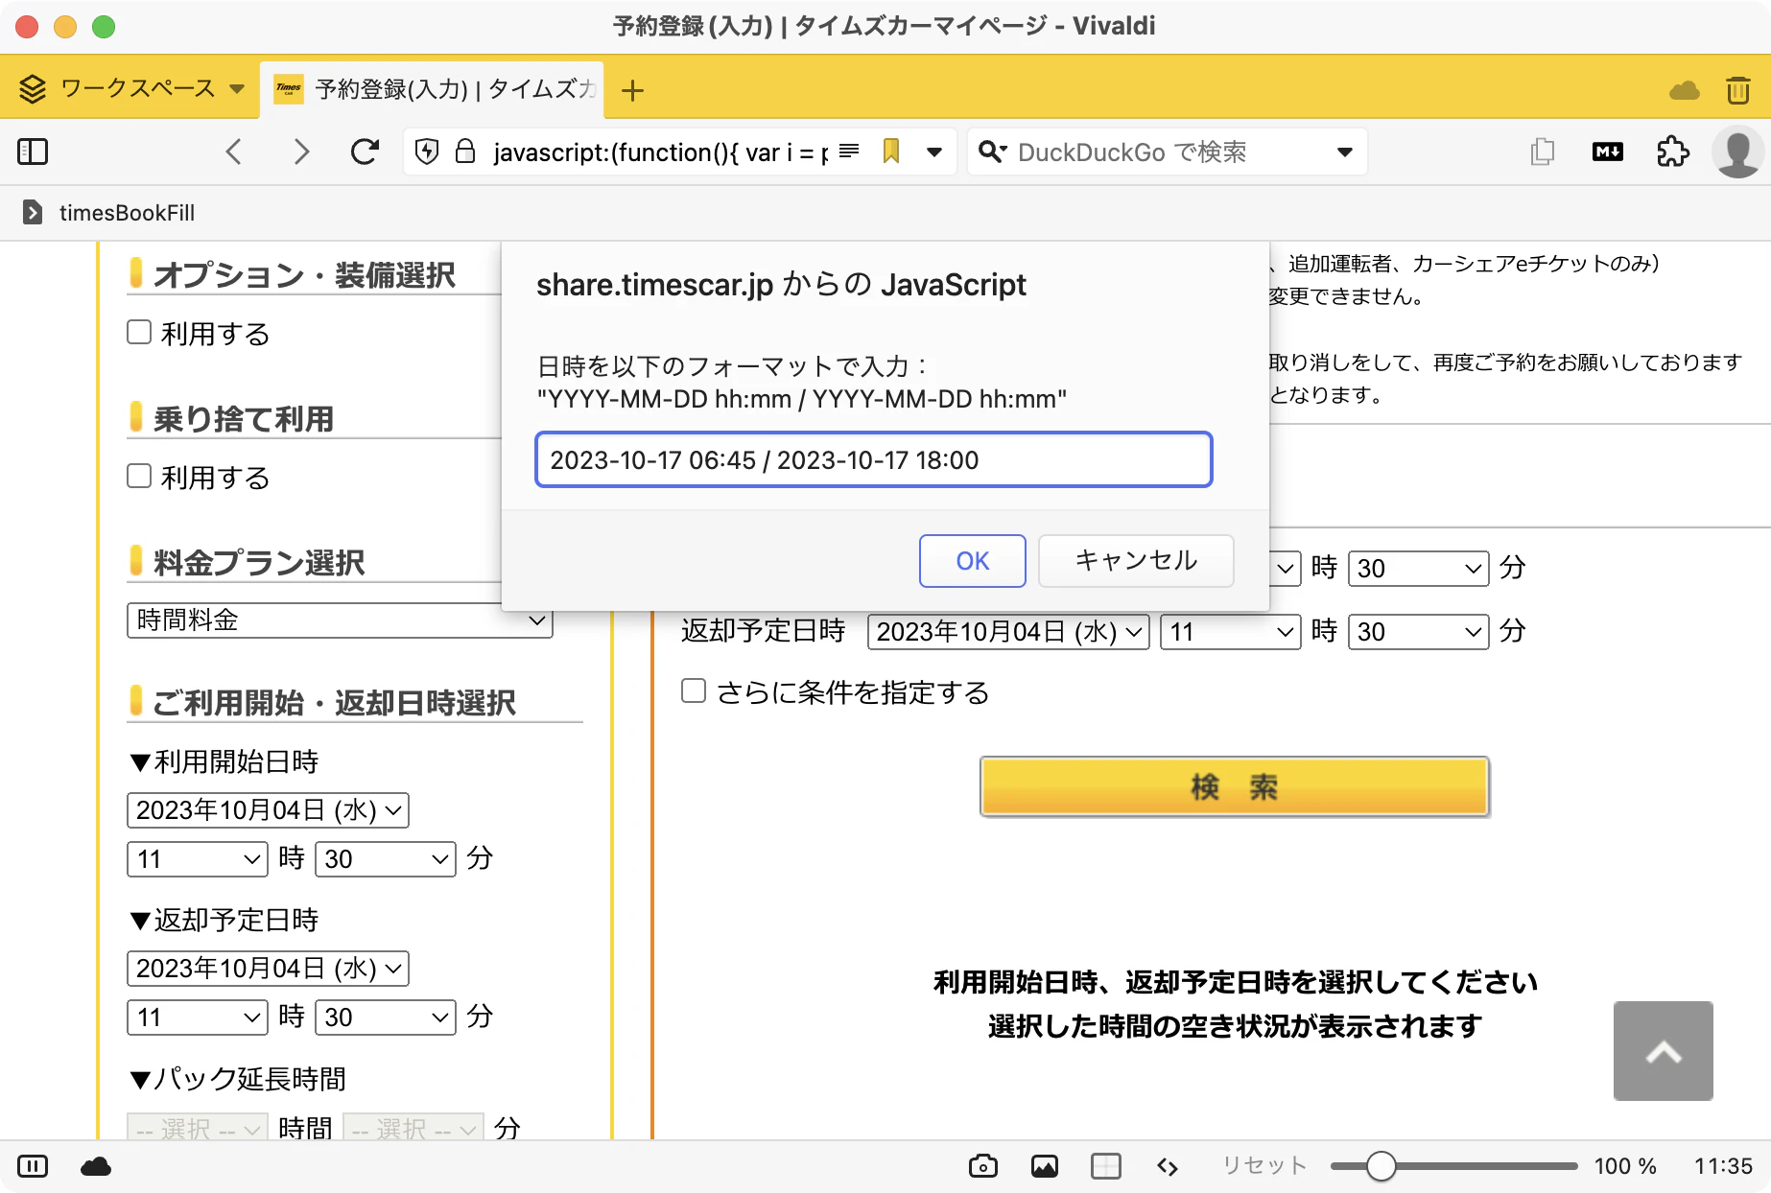Enable the さらに条件を指定する checkbox
1771x1193 pixels.
click(693, 690)
